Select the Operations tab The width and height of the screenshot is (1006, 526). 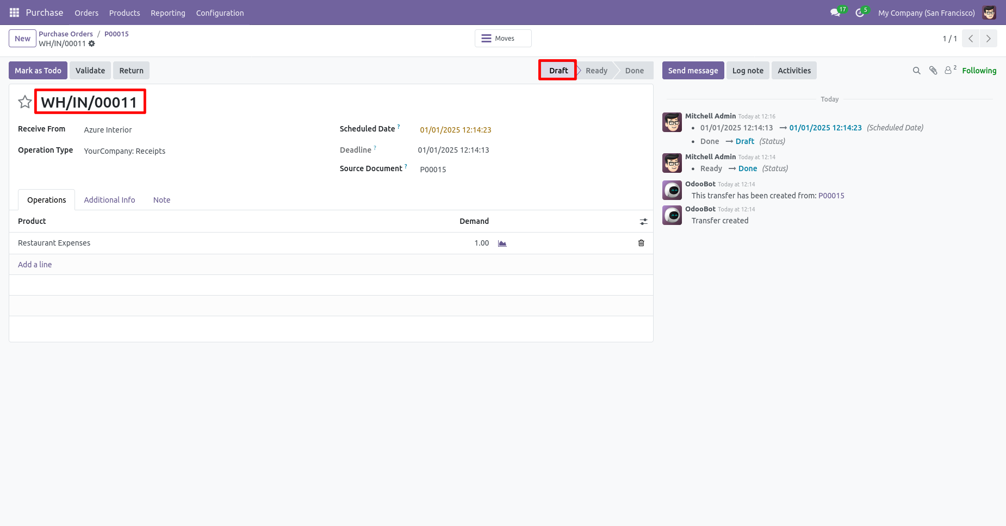click(47, 200)
